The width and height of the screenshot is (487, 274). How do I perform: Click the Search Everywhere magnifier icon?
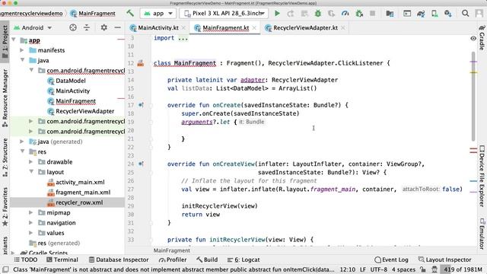click(465, 14)
